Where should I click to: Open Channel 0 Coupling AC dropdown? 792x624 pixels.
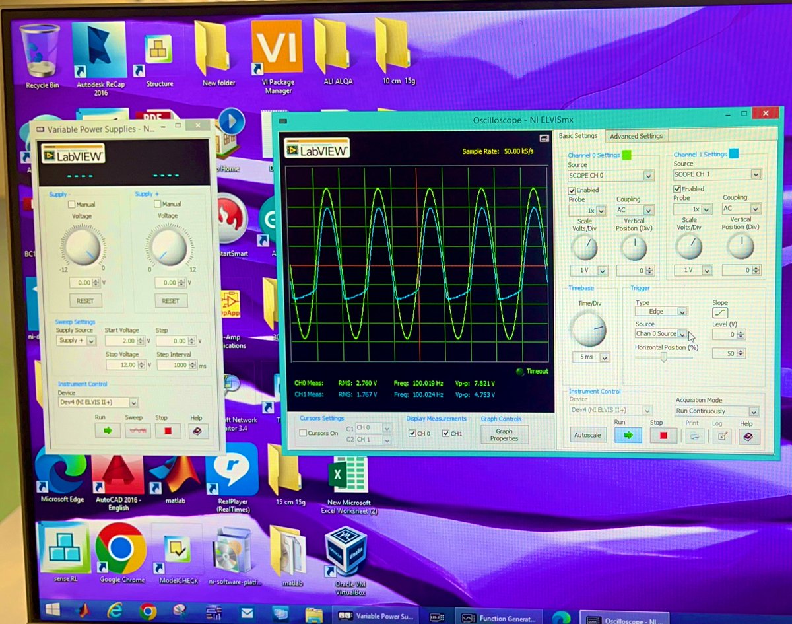(x=634, y=210)
